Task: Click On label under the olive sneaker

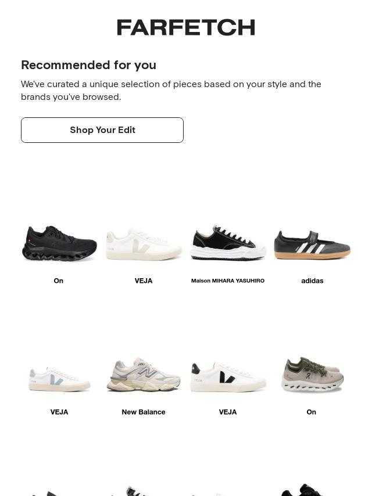Action: [312, 412]
